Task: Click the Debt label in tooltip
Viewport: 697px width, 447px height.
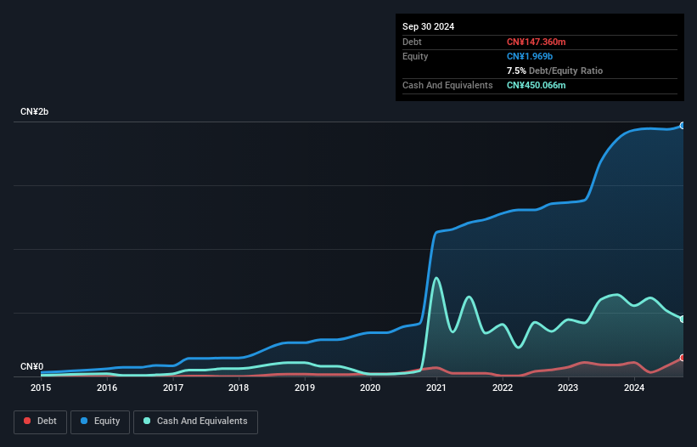Action: pos(412,42)
